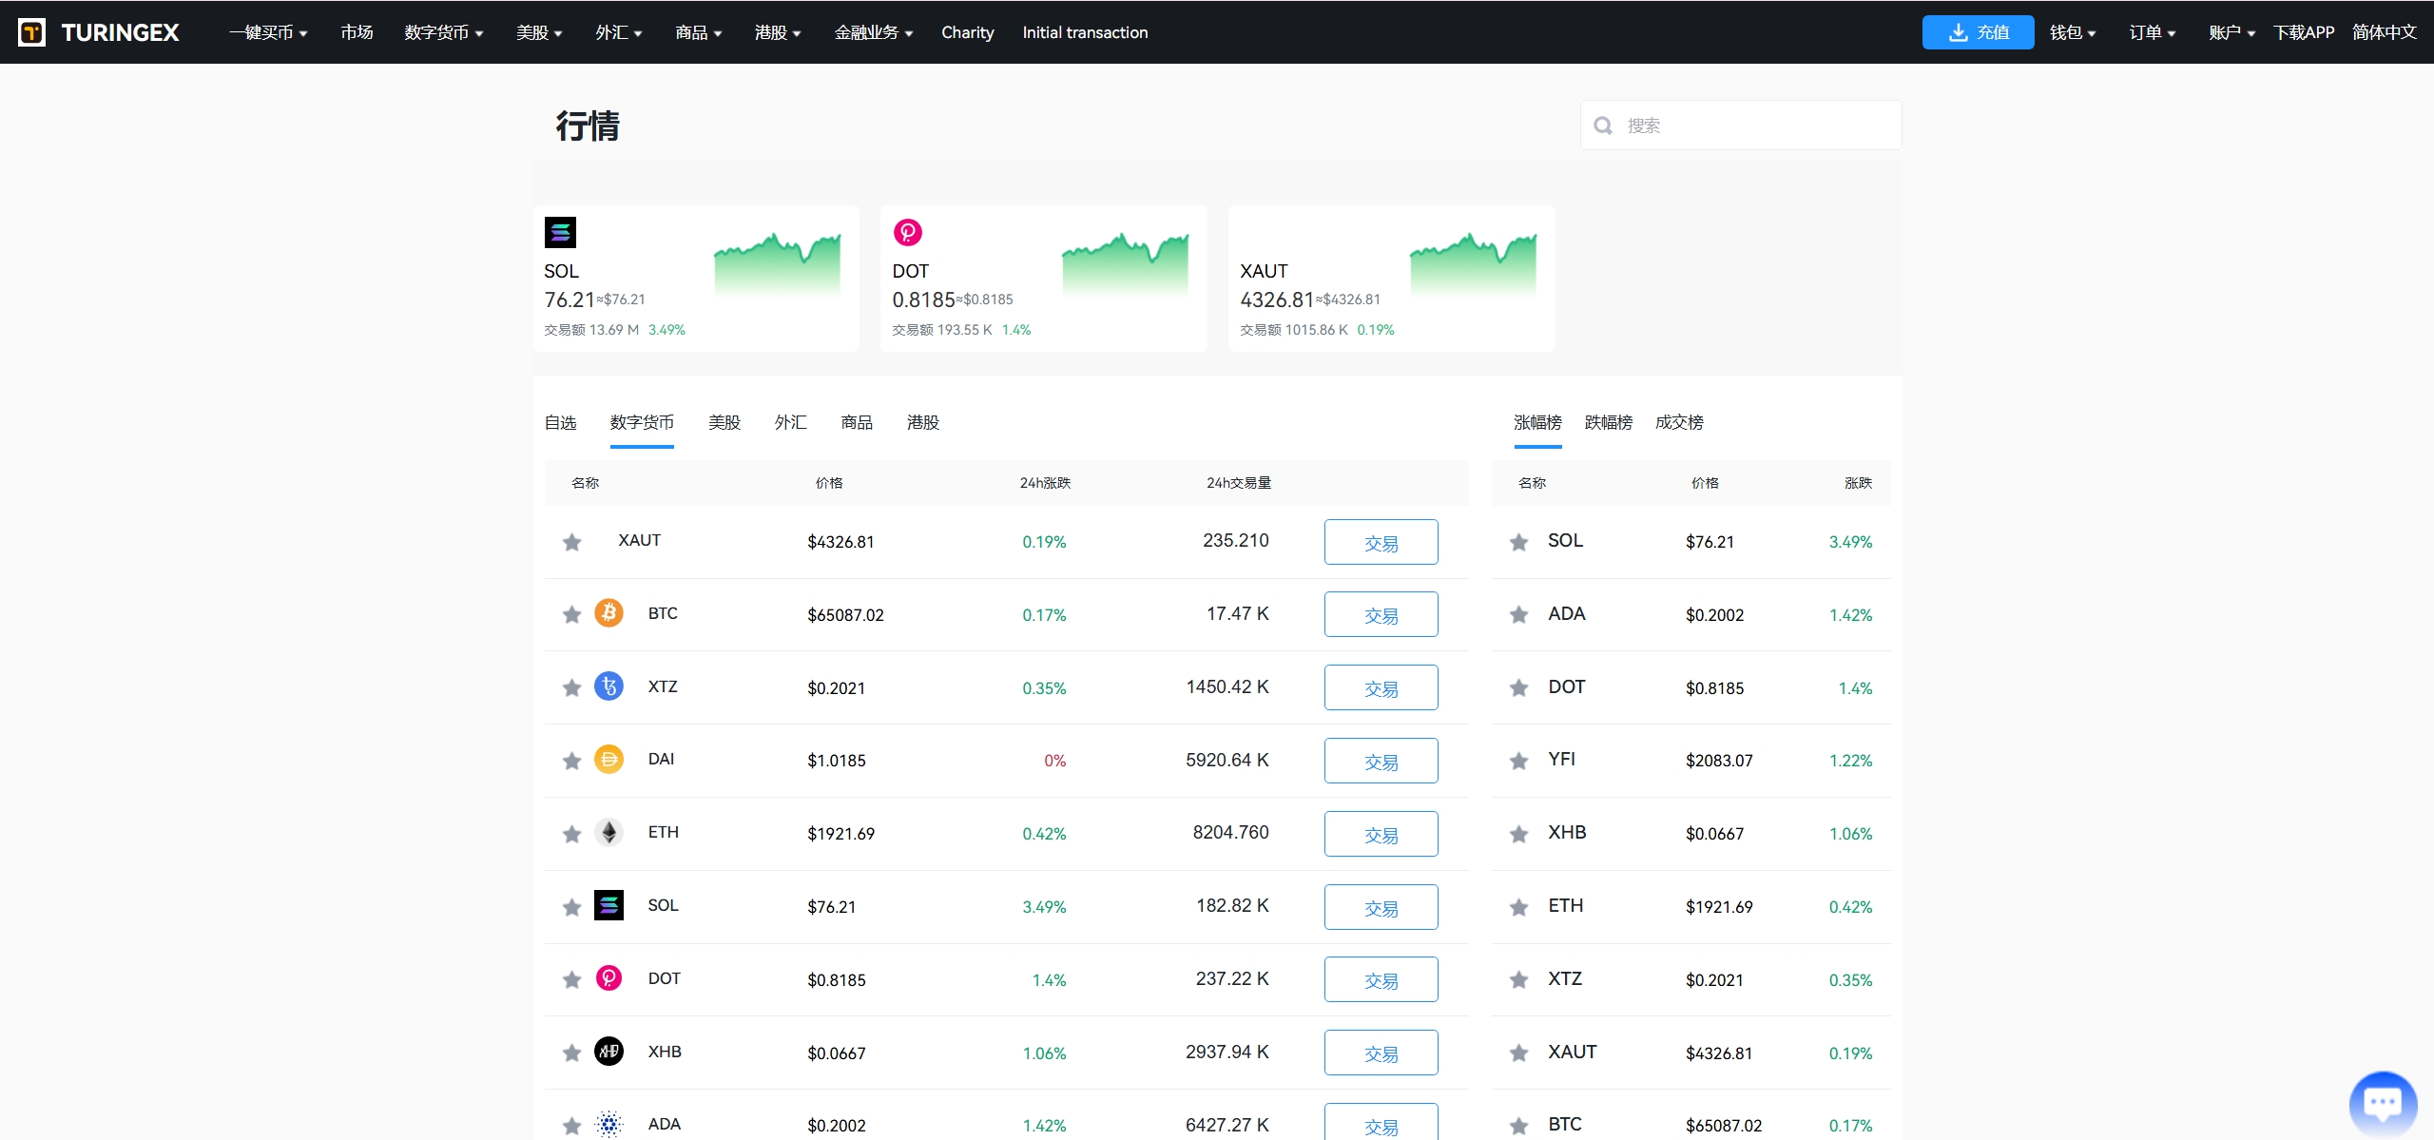Switch to the 外汇 market tab

point(791,422)
